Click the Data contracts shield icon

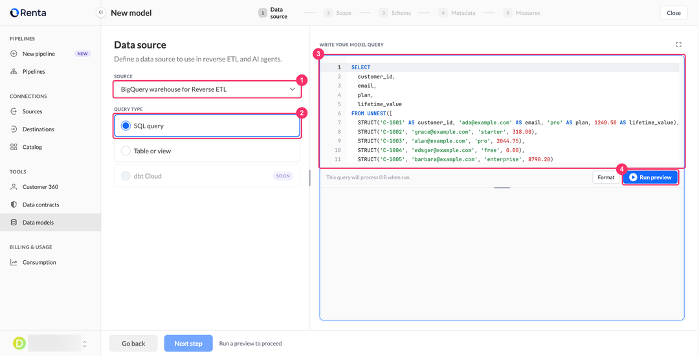click(x=14, y=205)
